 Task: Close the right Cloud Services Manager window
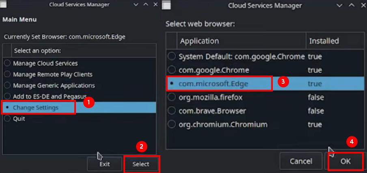pyautogui.click(x=363, y=5)
